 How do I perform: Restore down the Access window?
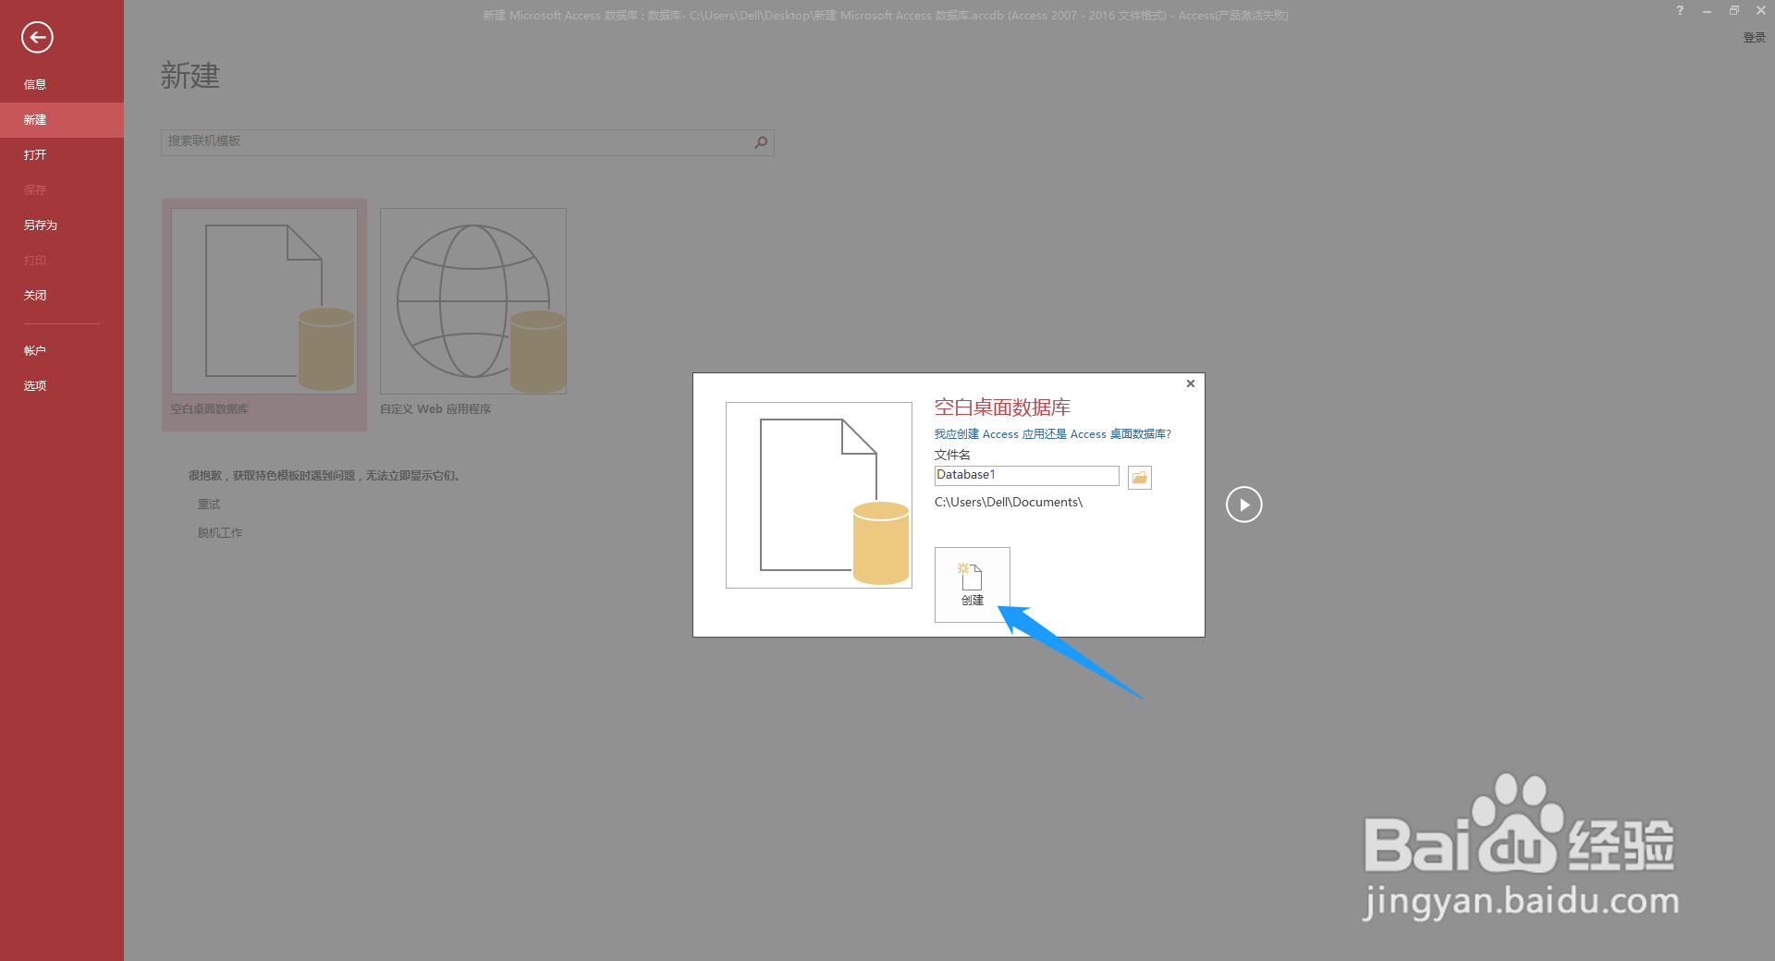(x=1733, y=10)
